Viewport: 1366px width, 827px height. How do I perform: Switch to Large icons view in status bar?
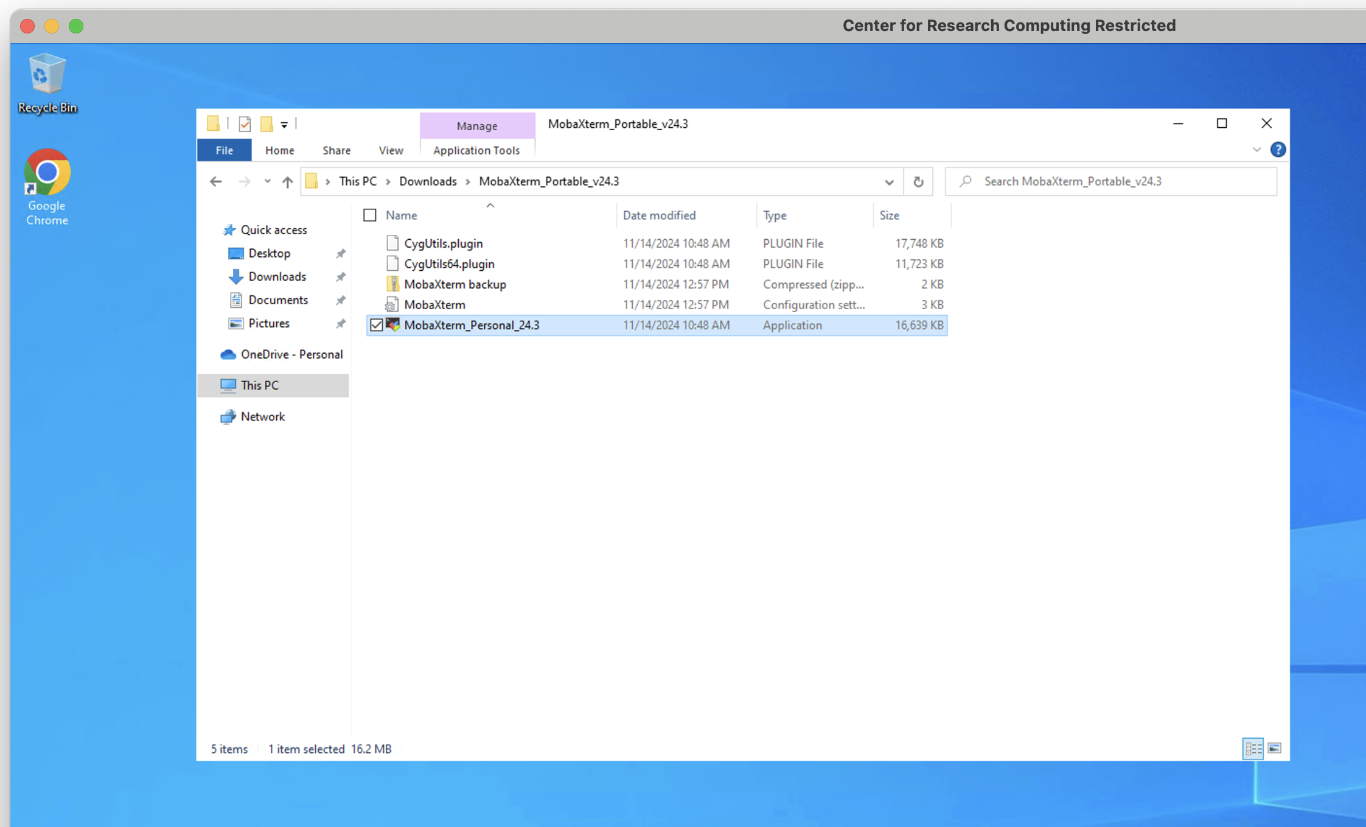click(x=1275, y=748)
